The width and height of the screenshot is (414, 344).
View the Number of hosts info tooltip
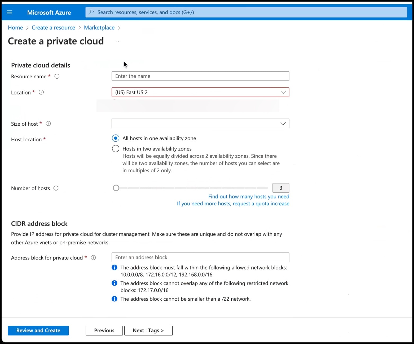tap(56, 188)
